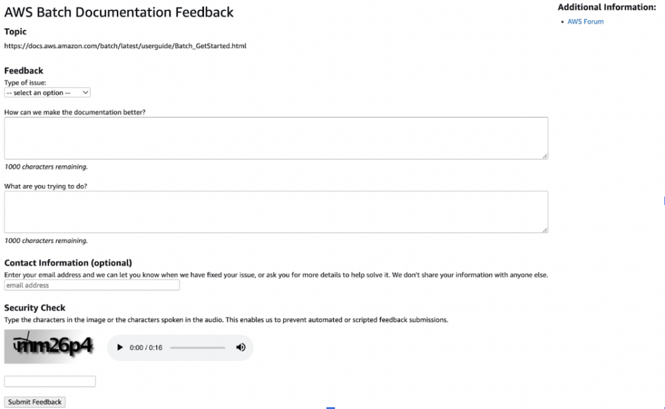Click the distorted CAPTCHA text image
This screenshot has width=665, height=409.
point(49,347)
